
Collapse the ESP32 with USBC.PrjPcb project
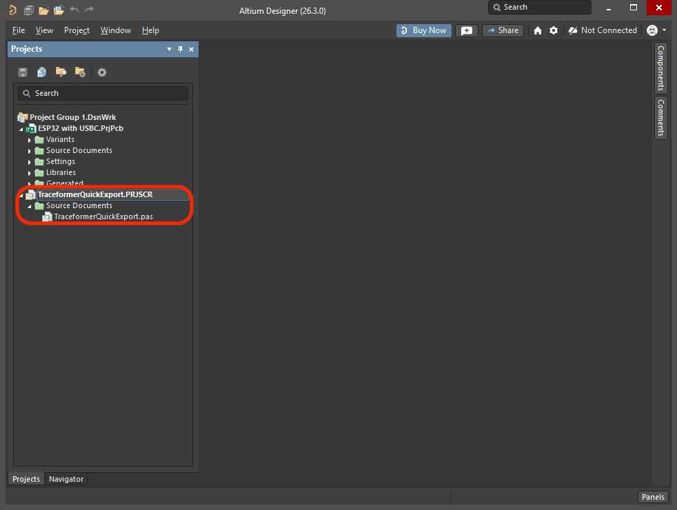21,129
